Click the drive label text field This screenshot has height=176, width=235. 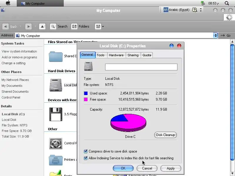(x=141, y=67)
